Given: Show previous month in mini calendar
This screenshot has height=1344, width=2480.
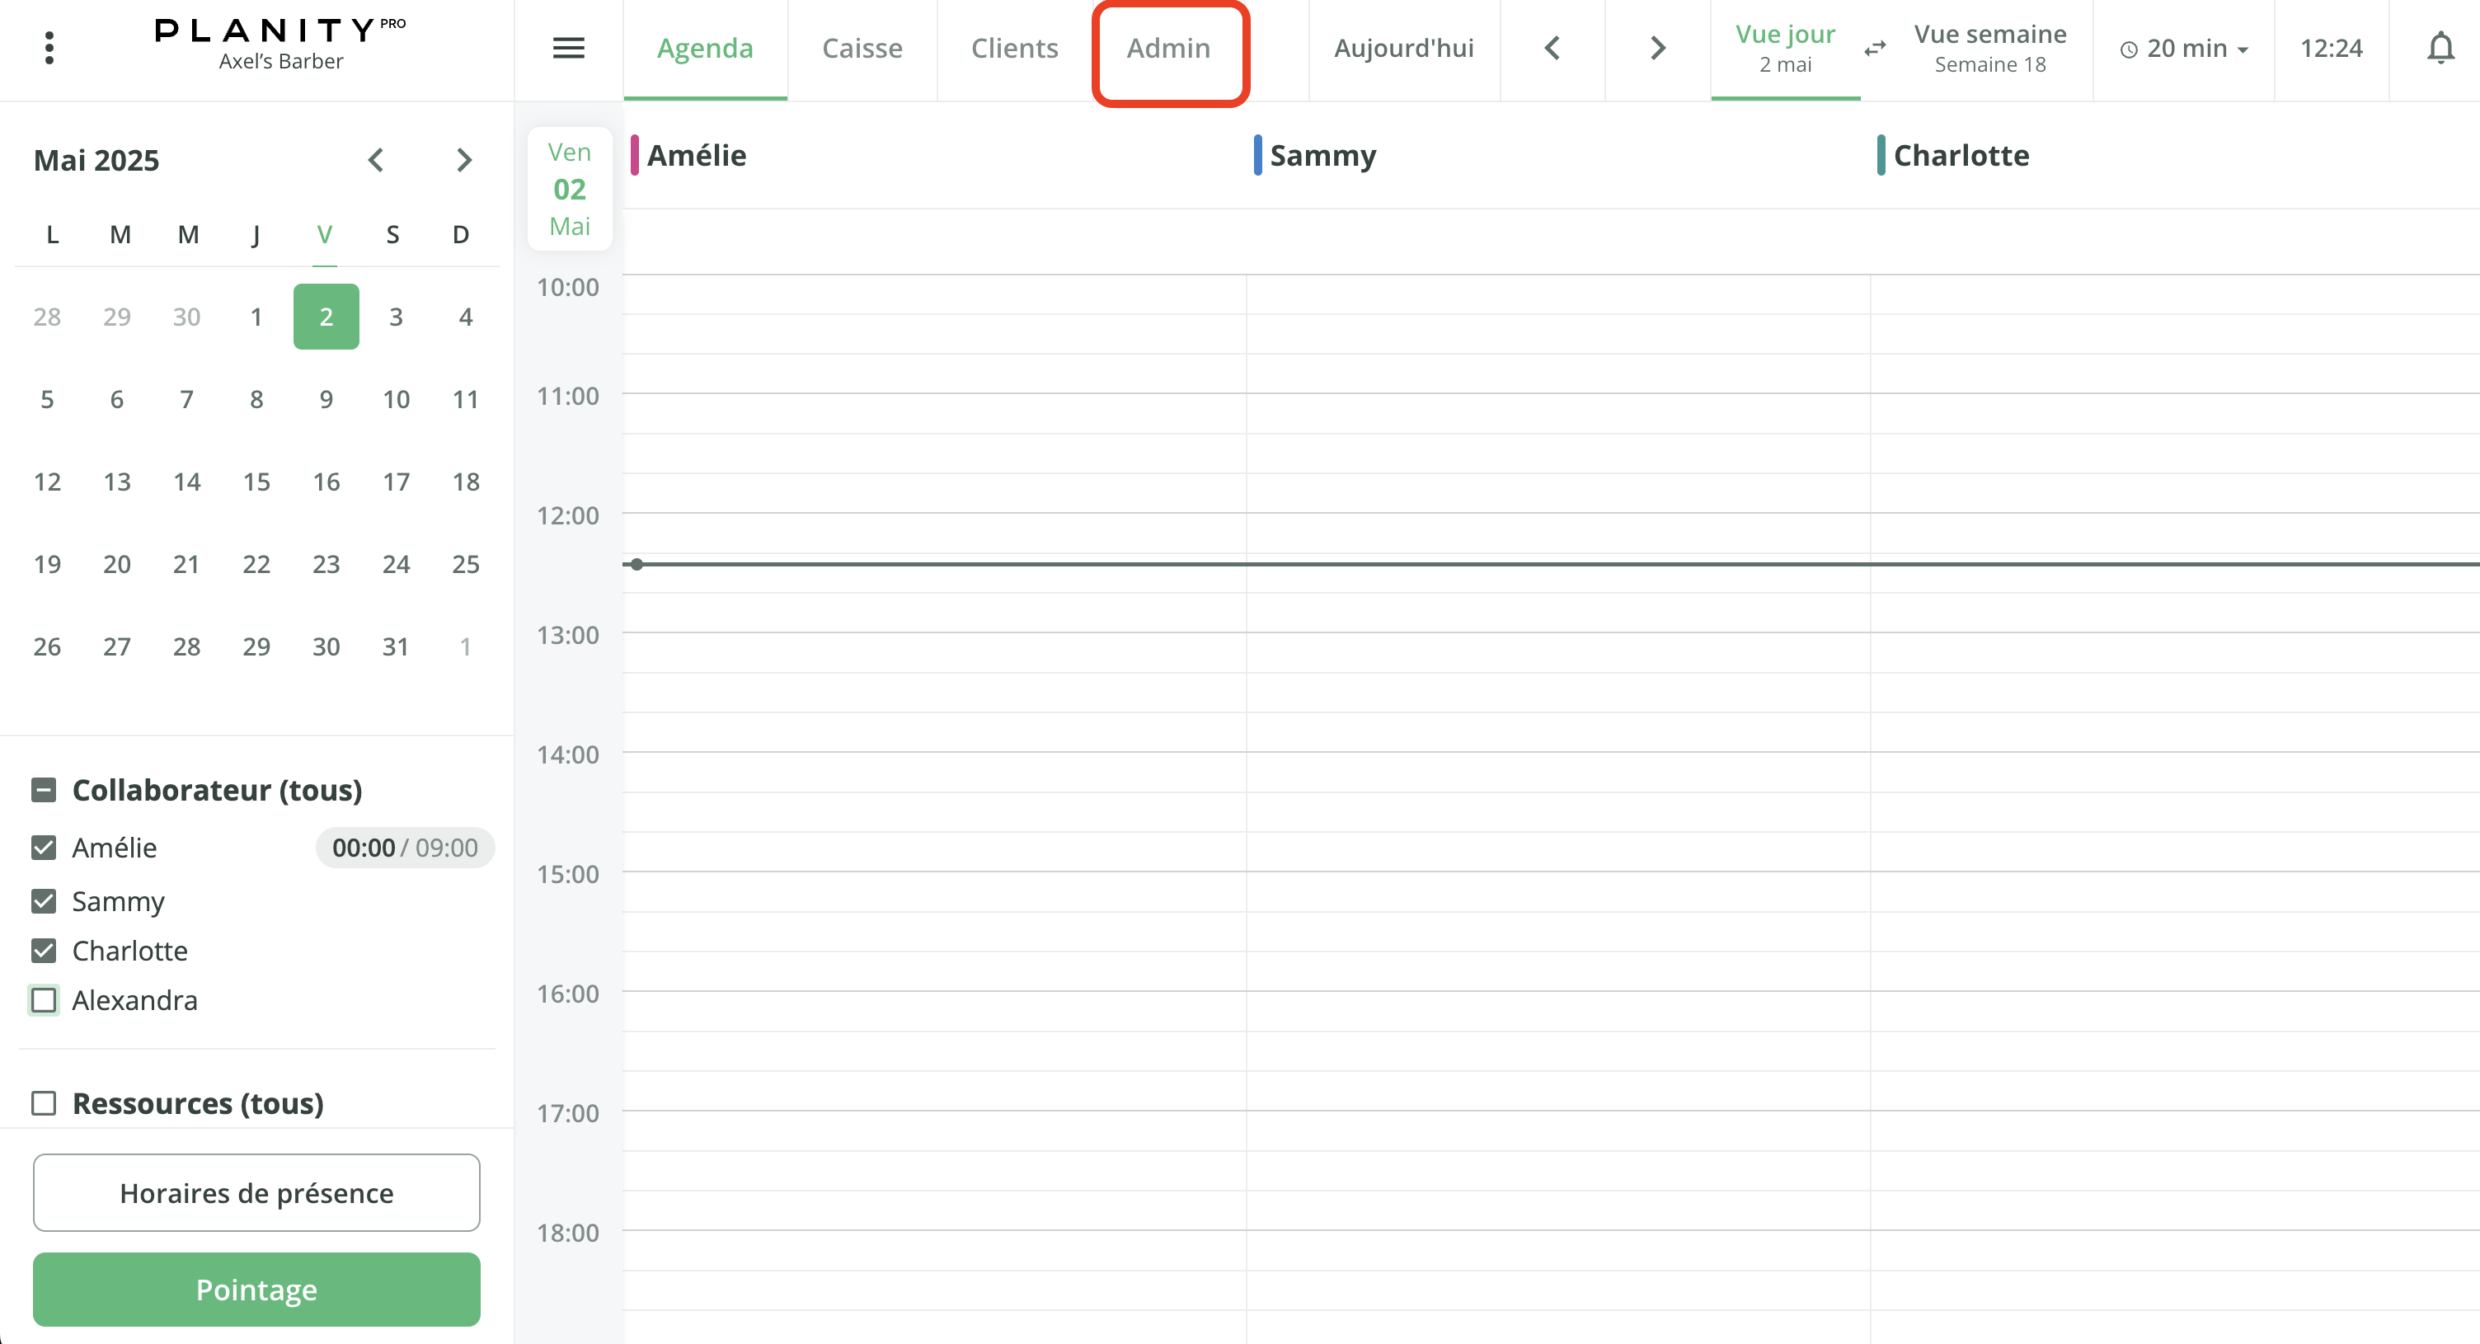Looking at the screenshot, I should click(x=377, y=160).
